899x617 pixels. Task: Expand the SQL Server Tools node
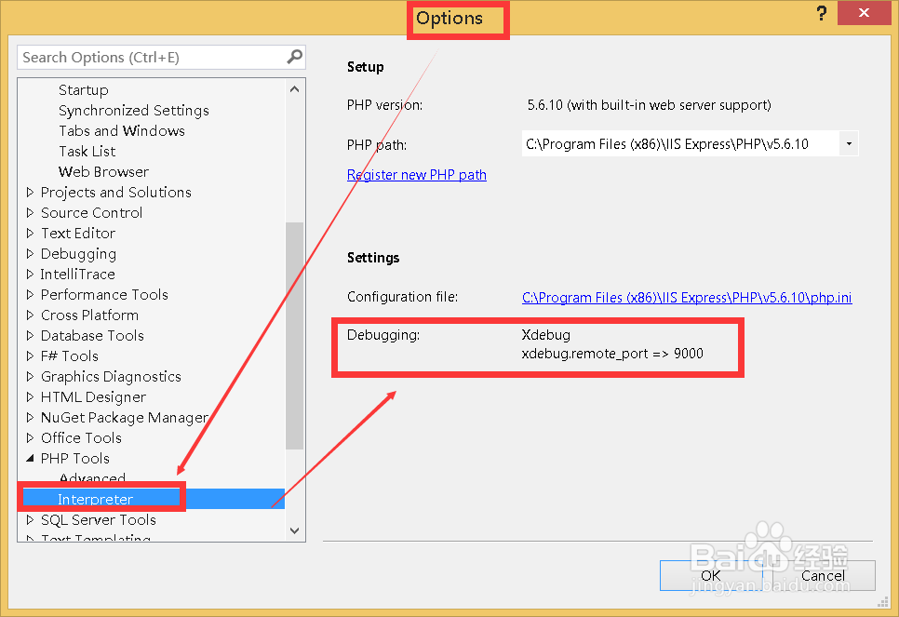click(x=31, y=520)
